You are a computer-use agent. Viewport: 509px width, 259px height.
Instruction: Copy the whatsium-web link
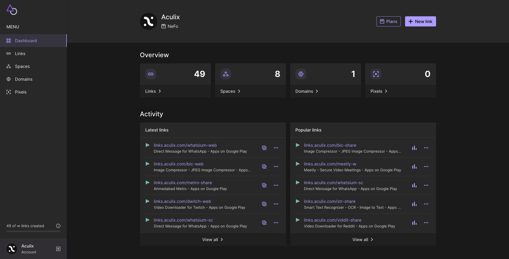pos(264,148)
